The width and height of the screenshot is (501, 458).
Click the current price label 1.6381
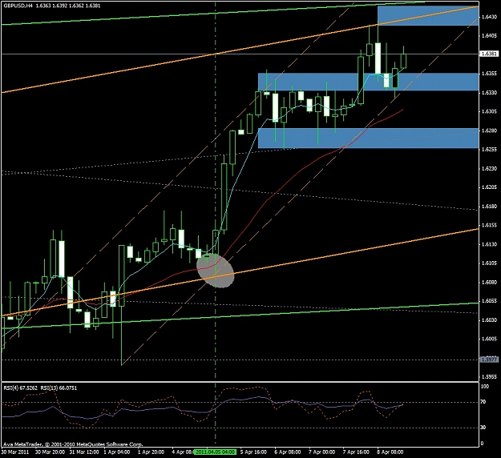click(x=489, y=54)
